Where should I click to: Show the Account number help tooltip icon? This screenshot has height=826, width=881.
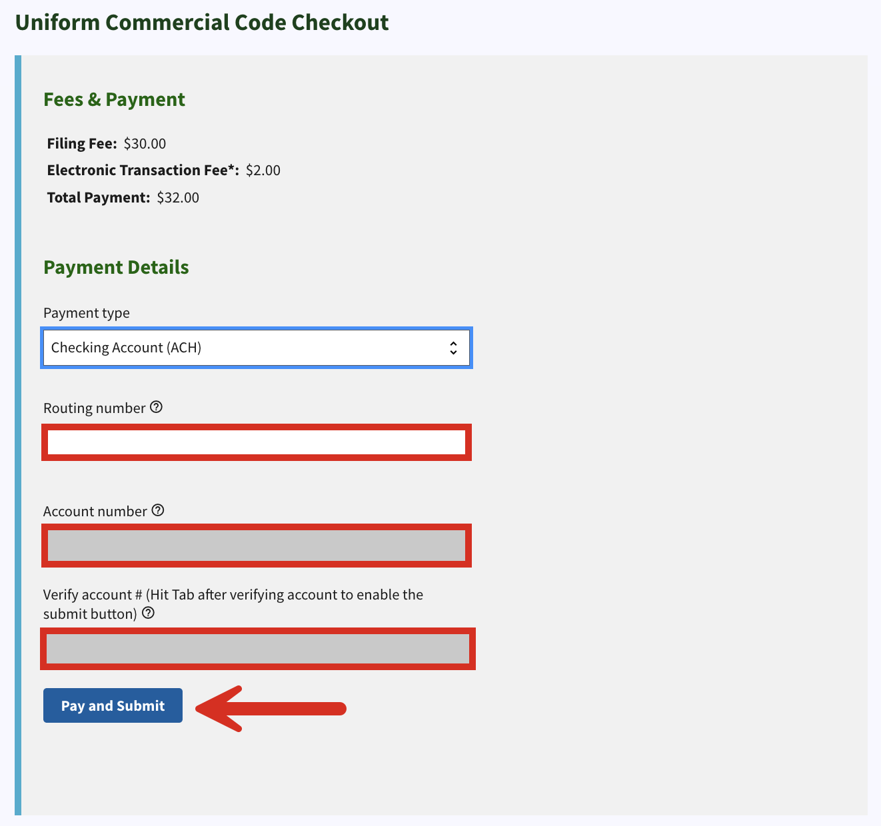[158, 510]
